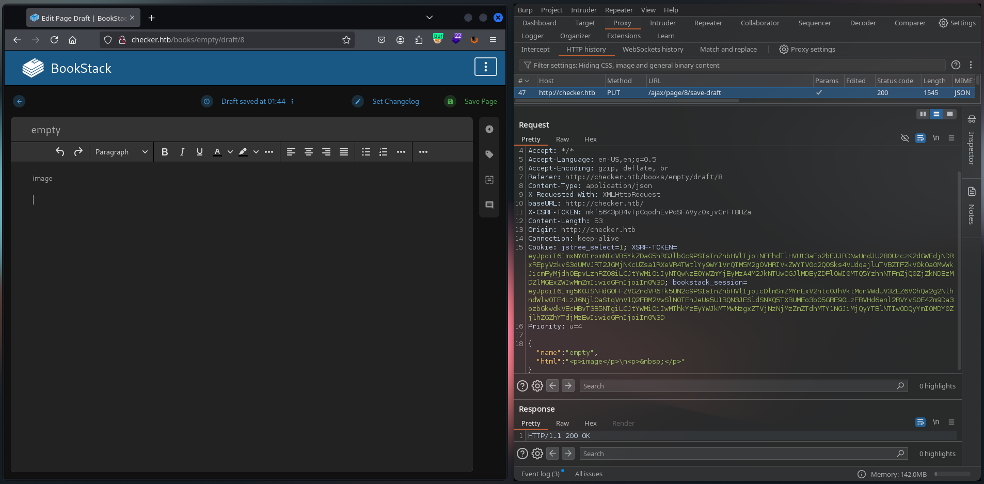Switch to Intruder tab

tap(663, 23)
